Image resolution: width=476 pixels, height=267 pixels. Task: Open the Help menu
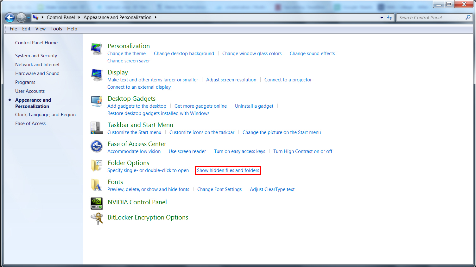pos(72,29)
